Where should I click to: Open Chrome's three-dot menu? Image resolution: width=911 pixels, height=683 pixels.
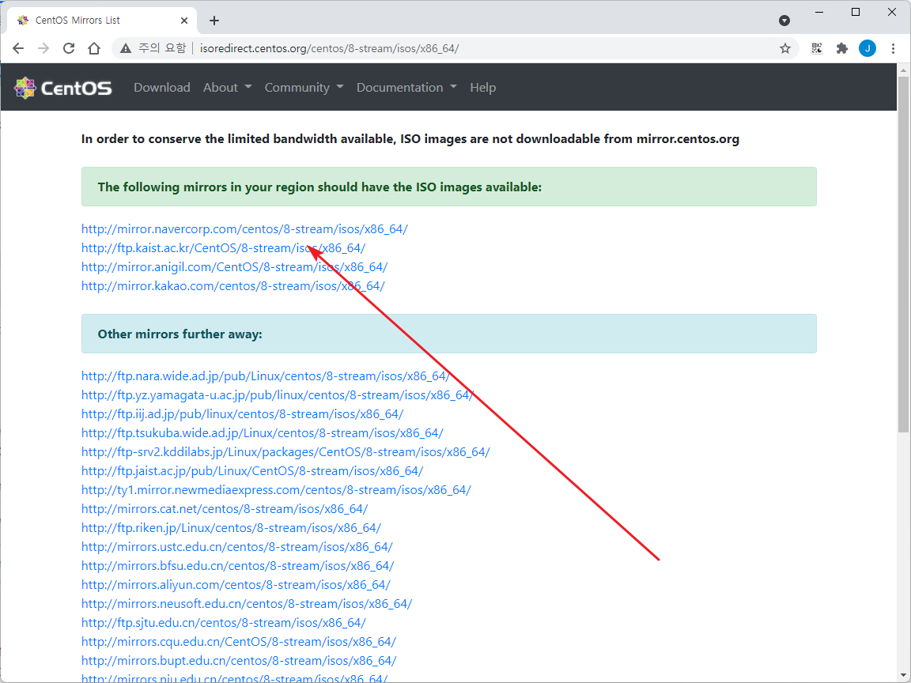pyautogui.click(x=893, y=49)
